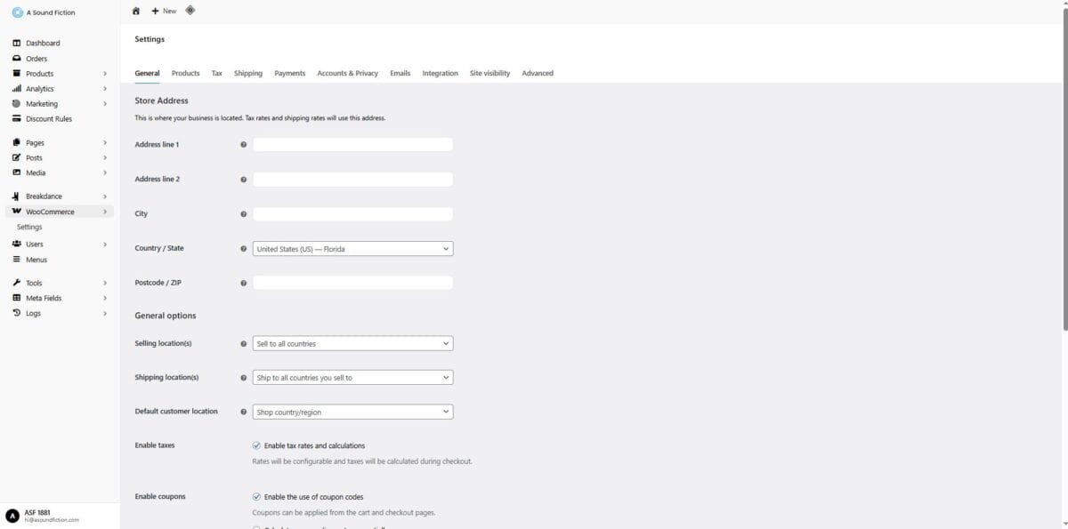
Task: Open the Breakdance sidebar item
Action: [16, 196]
